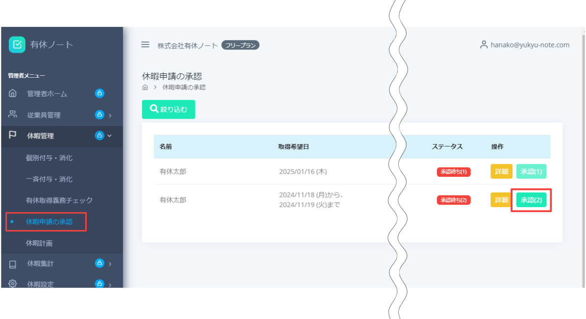The image size is (586, 319).
Task: Click the 絞り込む filter button
Action: pos(169,109)
